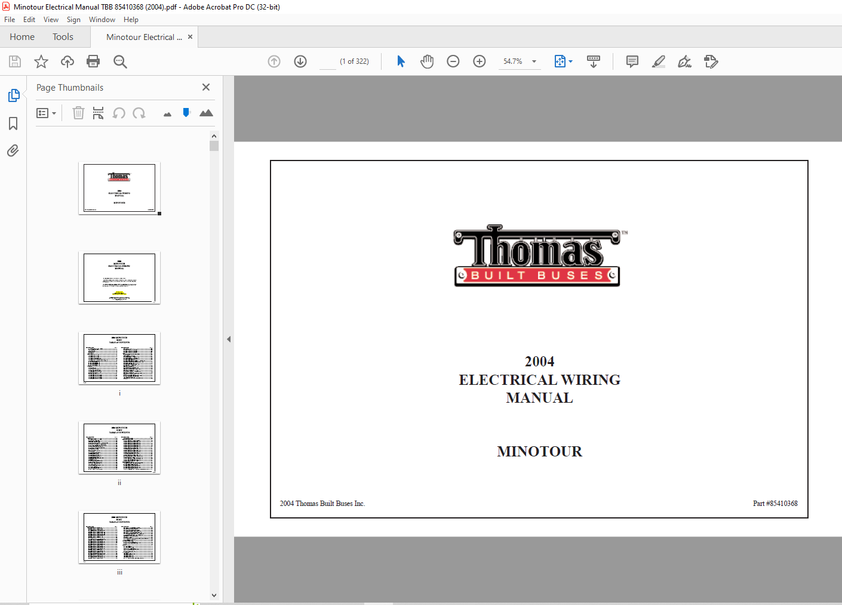The width and height of the screenshot is (842, 605).
Task: Click the page number input field
Action: [x=328, y=61]
